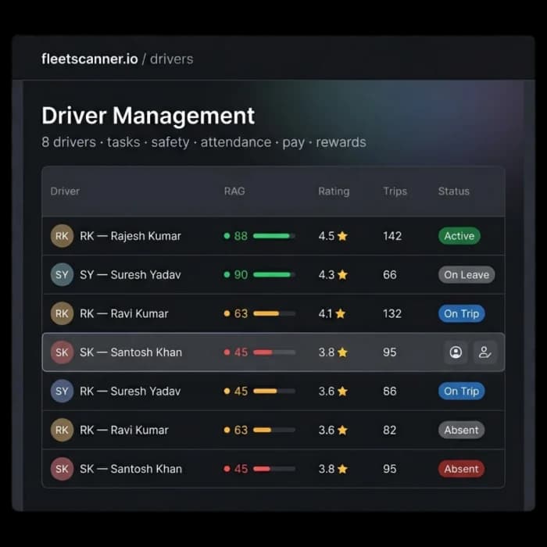Viewport: 547px width, 547px height.
Task: Click On Trip badge for Ravi Kumar
Action: click(461, 313)
